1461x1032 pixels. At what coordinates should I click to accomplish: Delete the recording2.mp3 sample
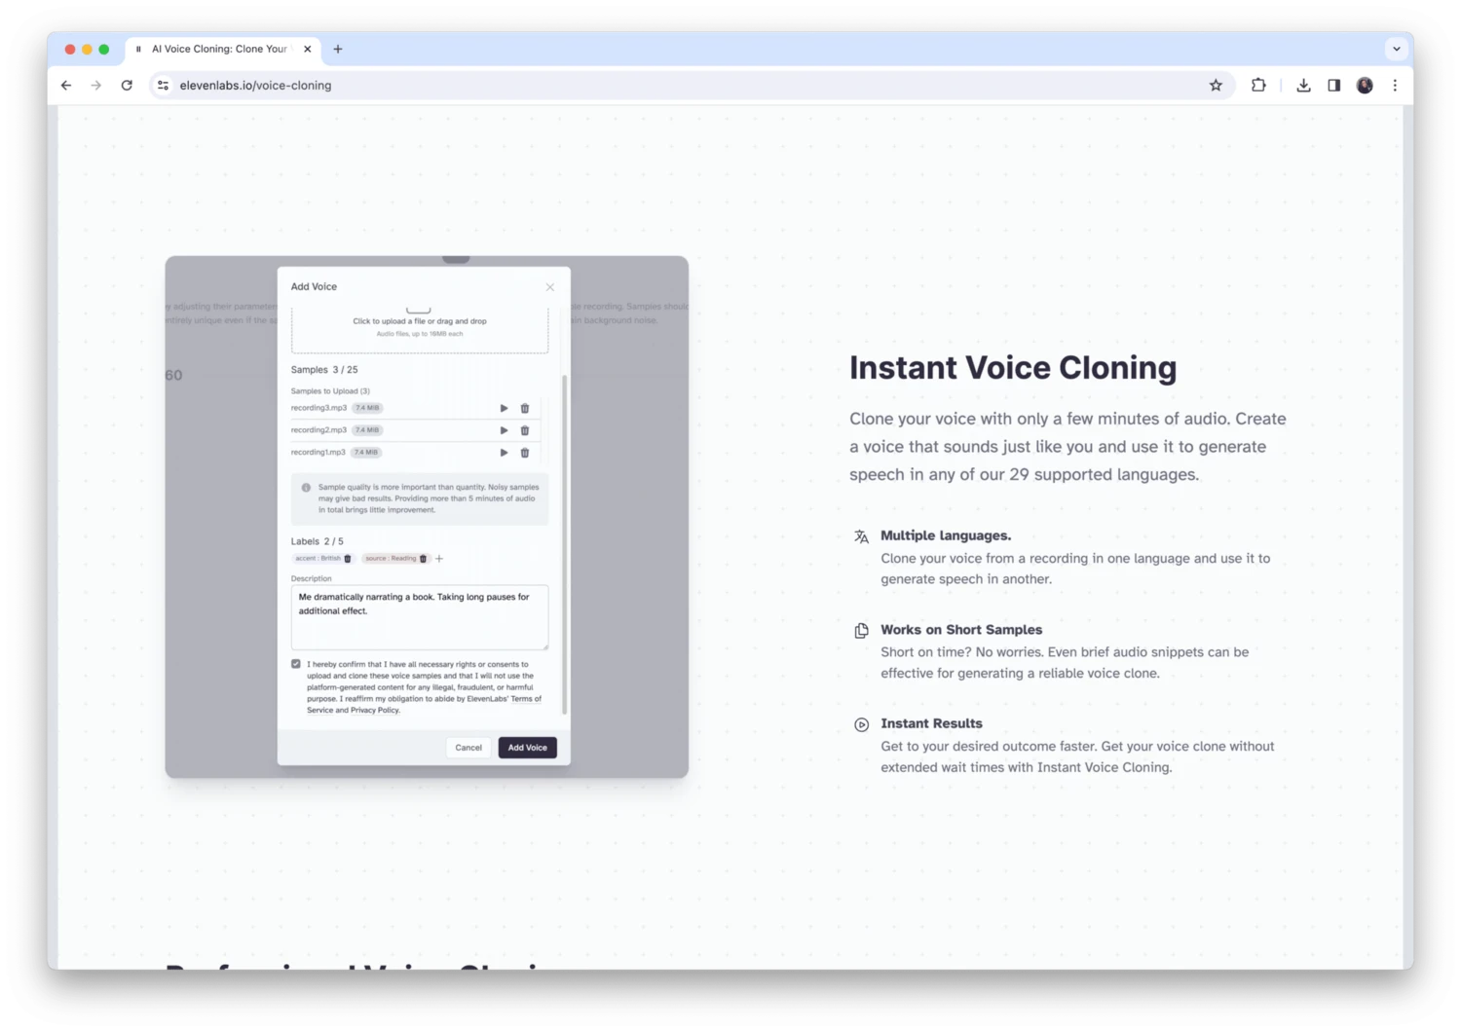(x=525, y=430)
